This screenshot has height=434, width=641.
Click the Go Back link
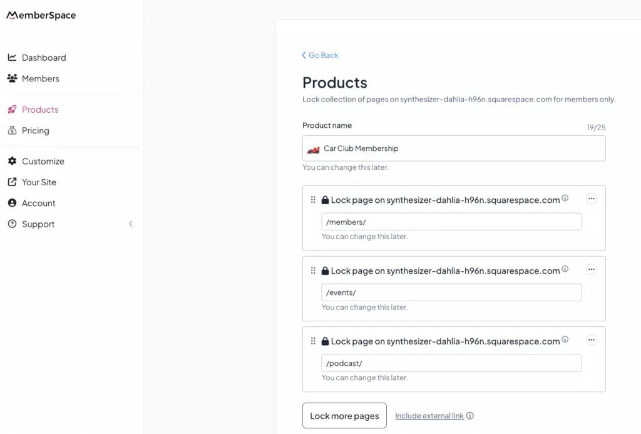pyautogui.click(x=320, y=55)
